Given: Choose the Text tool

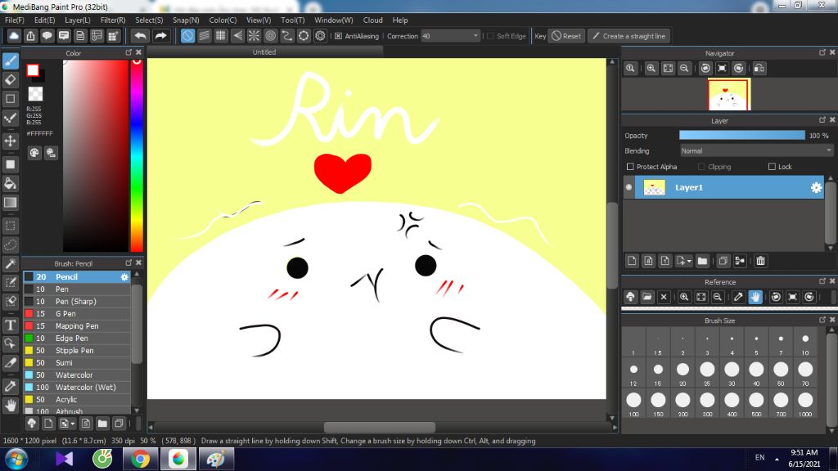Looking at the screenshot, I should point(11,324).
